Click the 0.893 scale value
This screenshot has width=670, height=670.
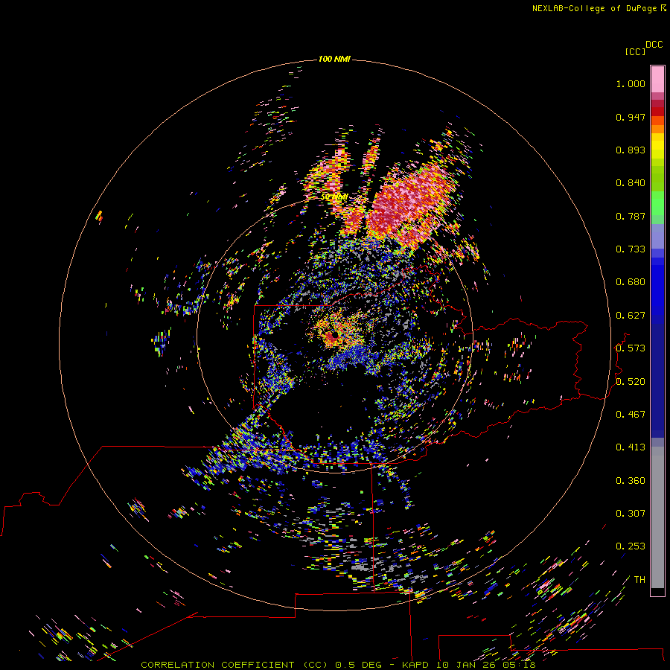(x=631, y=150)
